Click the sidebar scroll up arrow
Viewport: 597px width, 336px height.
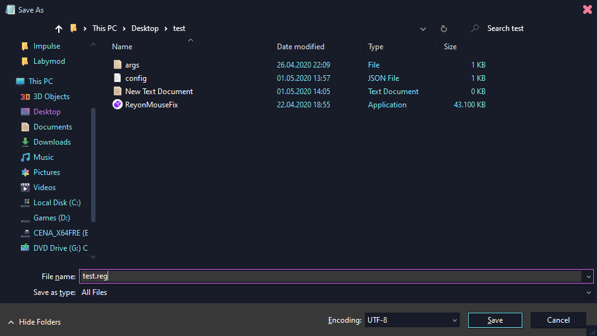click(94, 44)
